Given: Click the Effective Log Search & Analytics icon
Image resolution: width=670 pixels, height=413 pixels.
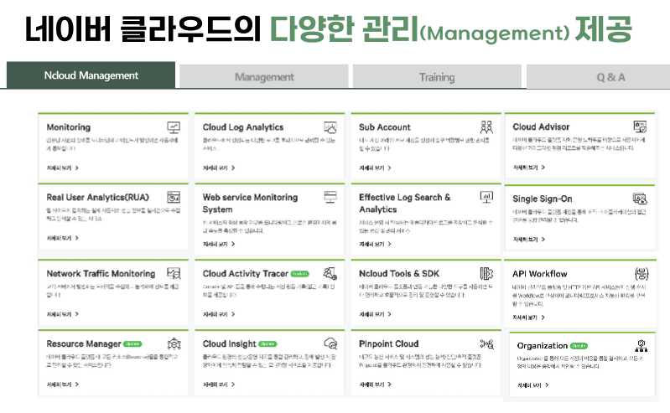Looking at the screenshot, I should pos(486,198).
